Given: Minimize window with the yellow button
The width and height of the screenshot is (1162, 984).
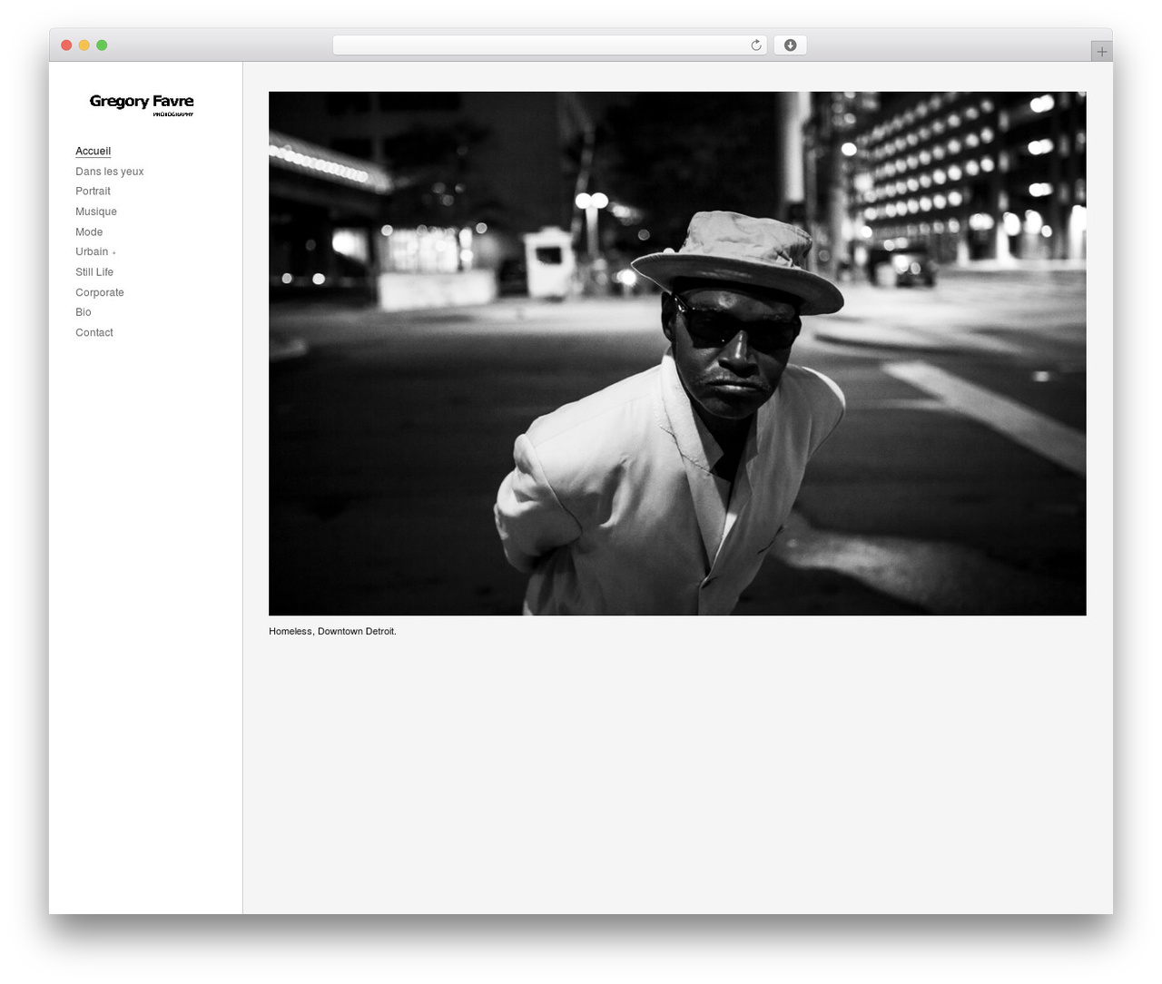Looking at the screenshot, I should [x=84, y=45].
